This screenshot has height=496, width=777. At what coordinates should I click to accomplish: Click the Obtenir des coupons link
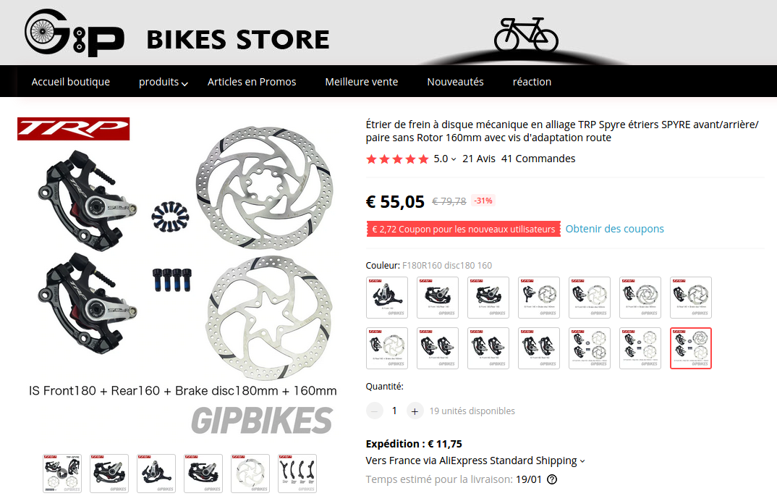(x=614, y=229)
